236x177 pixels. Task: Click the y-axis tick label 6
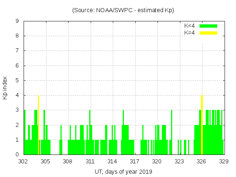tap(17, 66)
